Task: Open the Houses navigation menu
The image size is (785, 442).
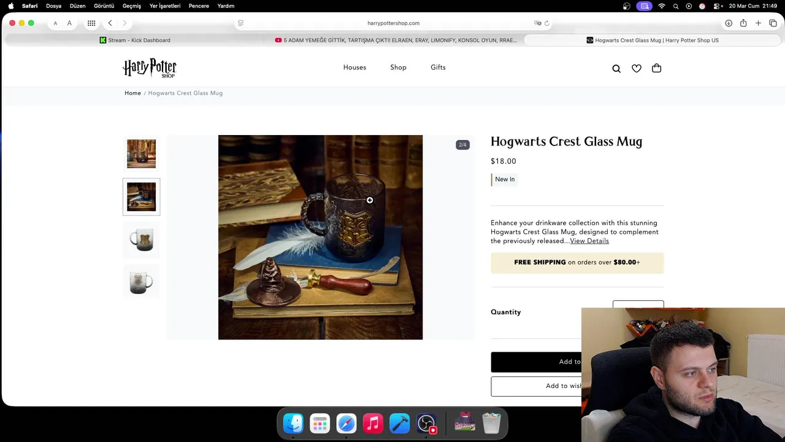Action: coord(354,68)
